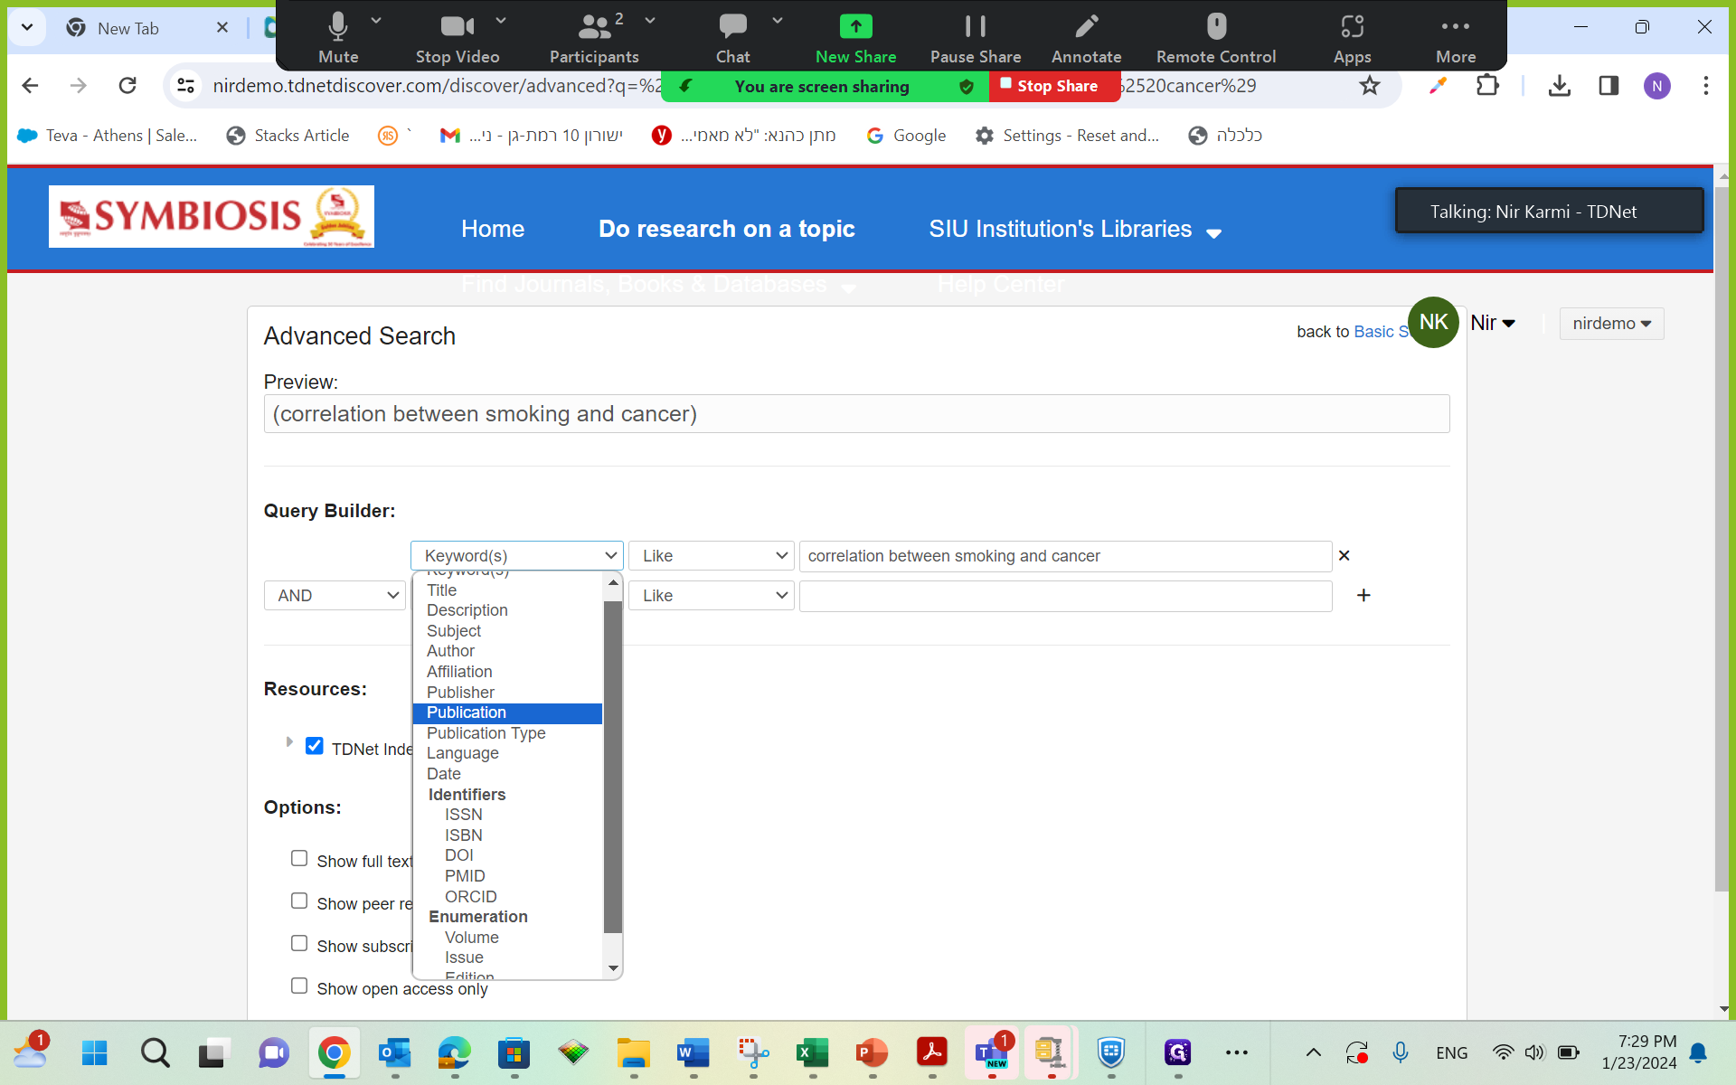Open Excel from the taskbar
The width and height of the screenshot is (1736, 1085).
point(812,1052)
